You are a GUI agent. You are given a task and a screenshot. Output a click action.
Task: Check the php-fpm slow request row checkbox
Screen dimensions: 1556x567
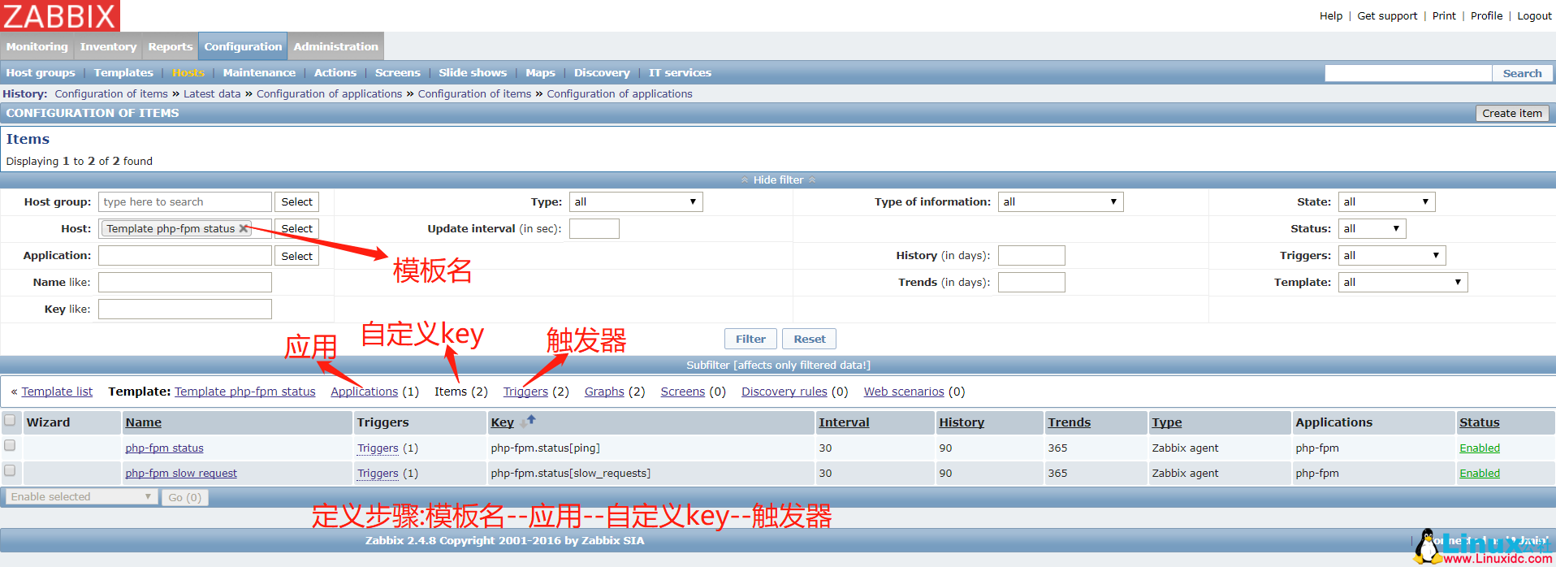(10, 470)
